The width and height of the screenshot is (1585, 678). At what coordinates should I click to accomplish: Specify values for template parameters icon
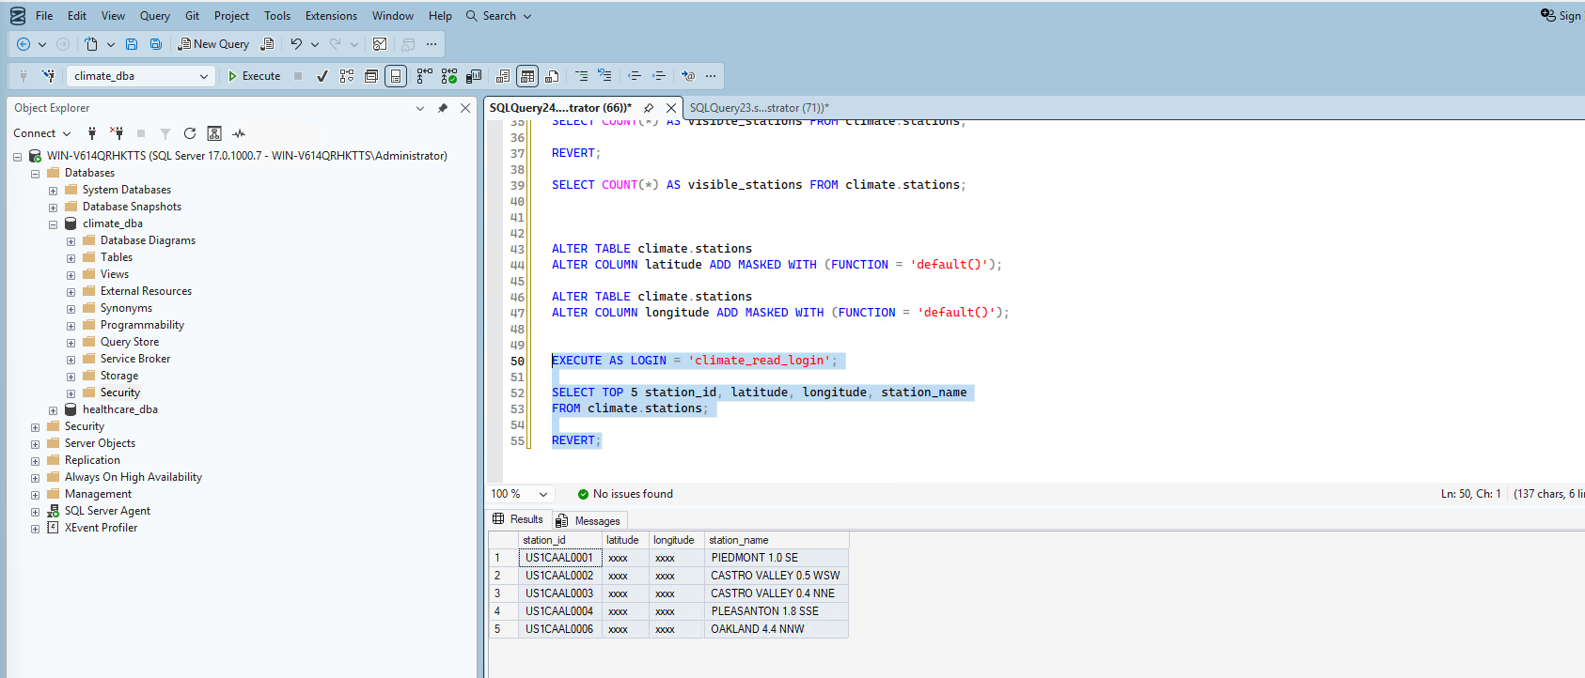(688, 76)
